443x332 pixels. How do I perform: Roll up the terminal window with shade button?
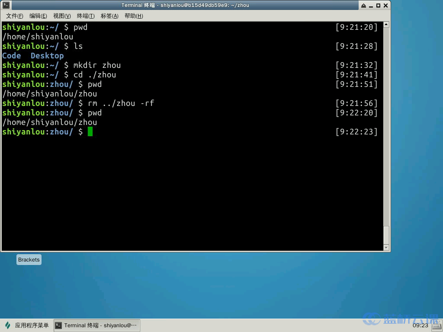tap(363, 6)
